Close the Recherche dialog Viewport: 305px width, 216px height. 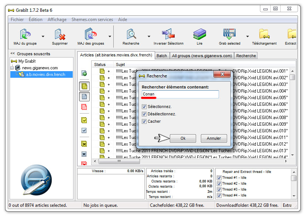(x=222, y=74)
